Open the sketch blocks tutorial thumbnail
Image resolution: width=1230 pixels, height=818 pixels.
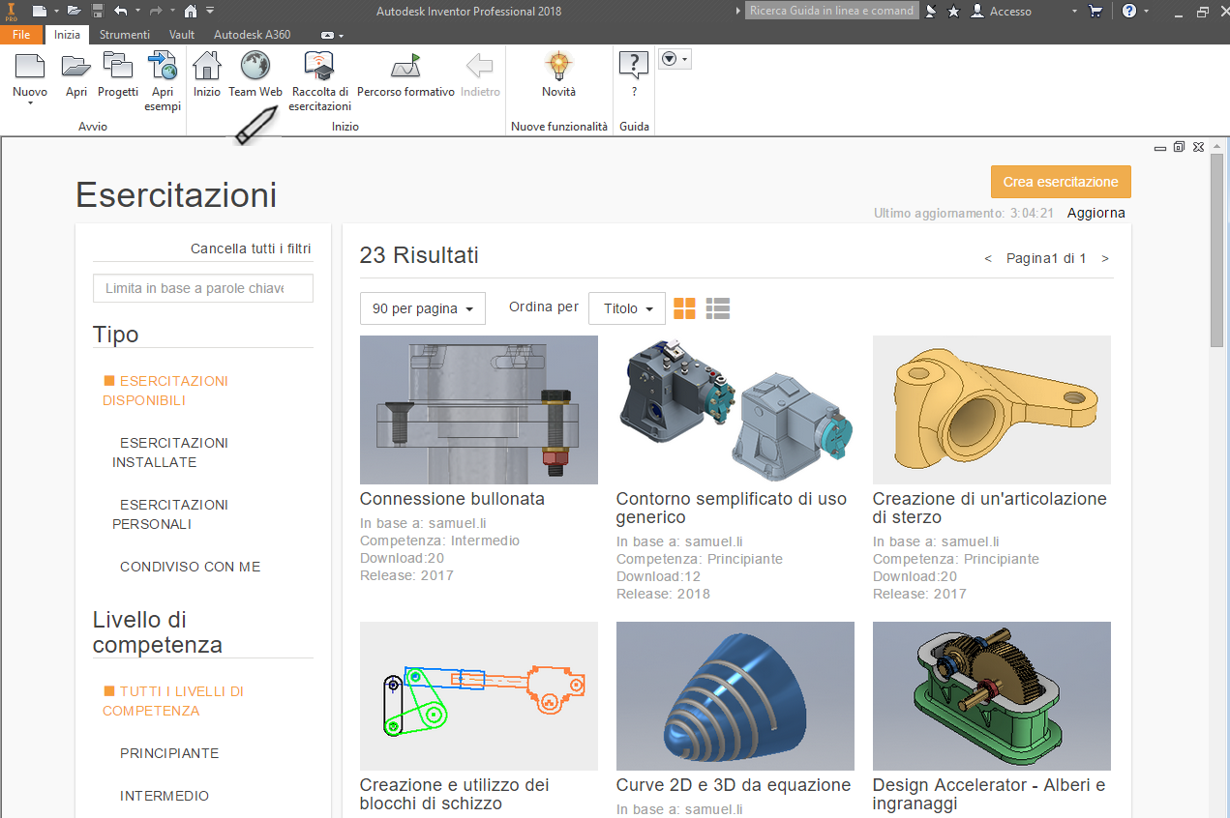click(x=479, y=696)
